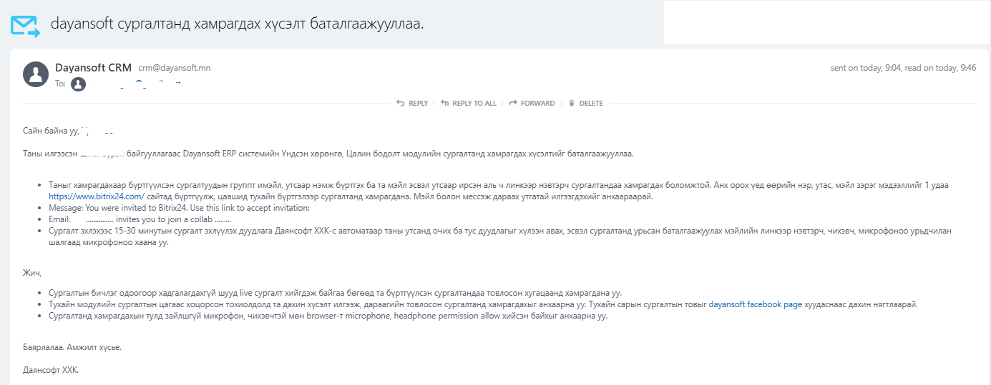Screen dimensions: 991x385
Task: Open the dayansoft facebook page link
Action: [756, 304]
